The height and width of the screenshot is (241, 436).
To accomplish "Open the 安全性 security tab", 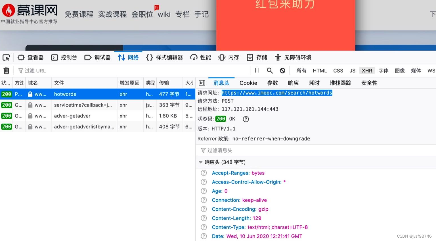I will point(369,83).
